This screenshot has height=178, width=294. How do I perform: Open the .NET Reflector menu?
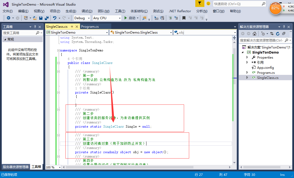(x=180, y=11)
